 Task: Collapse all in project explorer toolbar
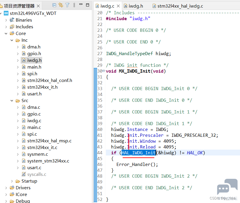(x=54, y=5)
